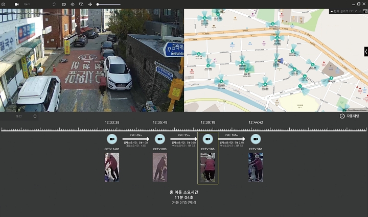Adjust the slider in the top toolbar

(x=98, y=4)
